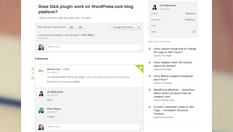Click the question icon beside Custom Taxonomy question
Image resolution: width=233 pixels, height=132 pixels.
click(x=150, y=107)
